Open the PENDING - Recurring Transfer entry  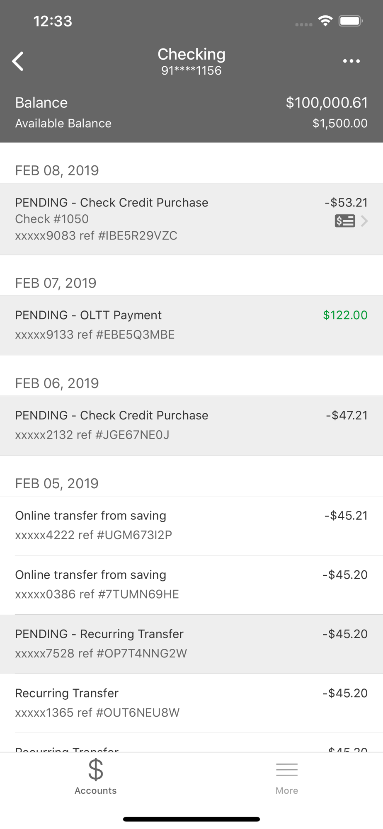(191, 644)
